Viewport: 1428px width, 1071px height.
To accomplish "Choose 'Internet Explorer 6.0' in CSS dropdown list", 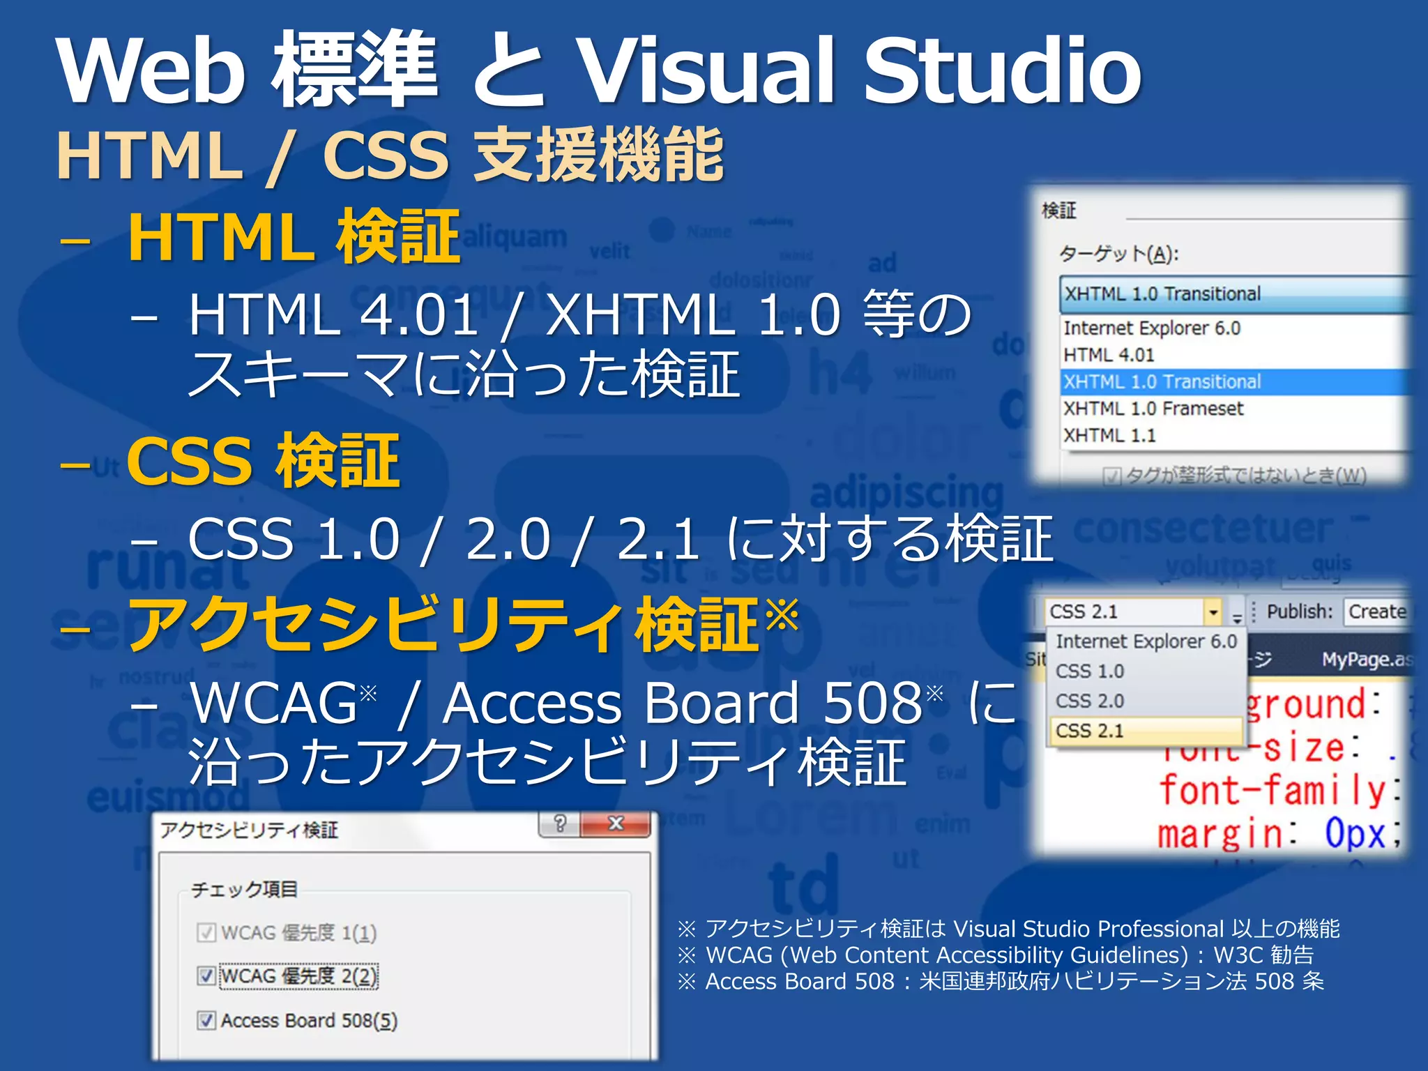I will (1146, 641).
